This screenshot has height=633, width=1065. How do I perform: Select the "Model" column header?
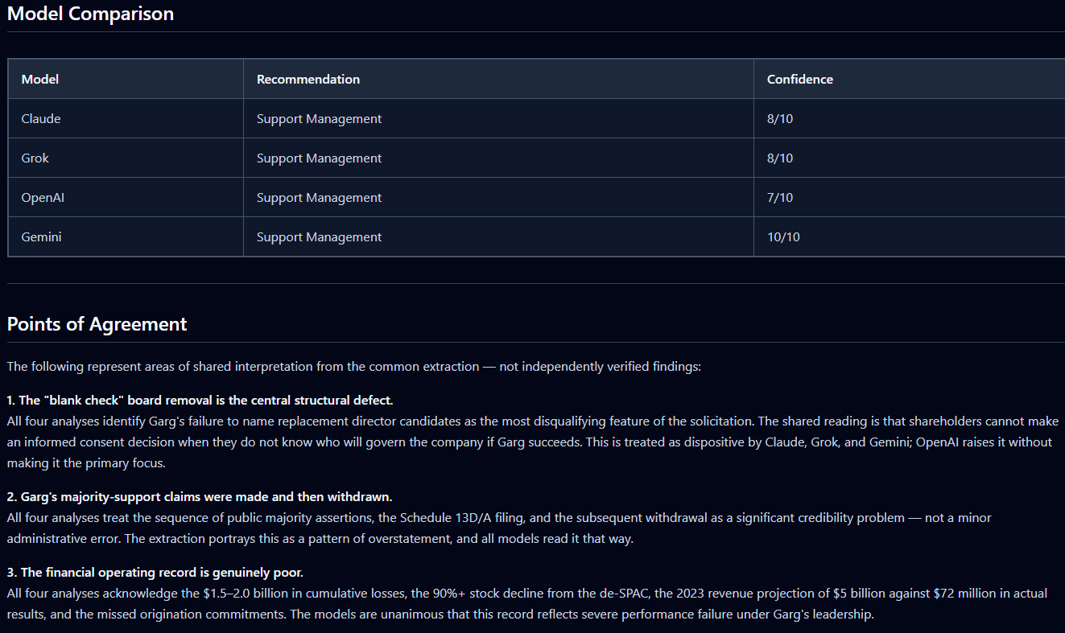pyautogui.click(x=40, y=80)
